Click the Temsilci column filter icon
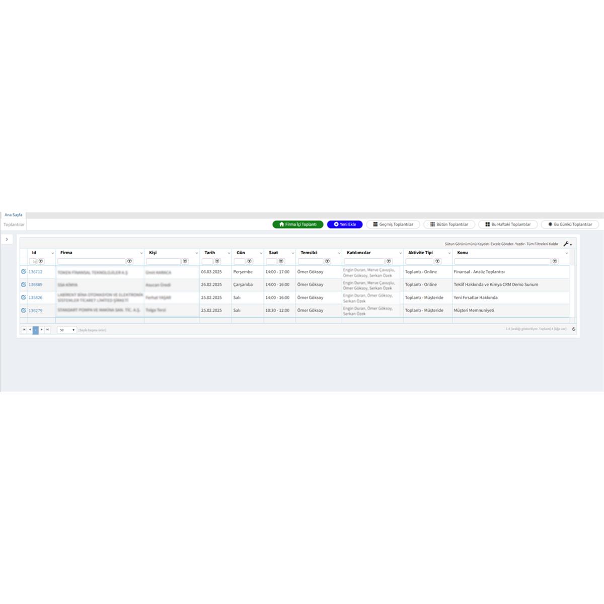Image resolution: width=604 pixels, height=604 pixels. click(327, 261)
